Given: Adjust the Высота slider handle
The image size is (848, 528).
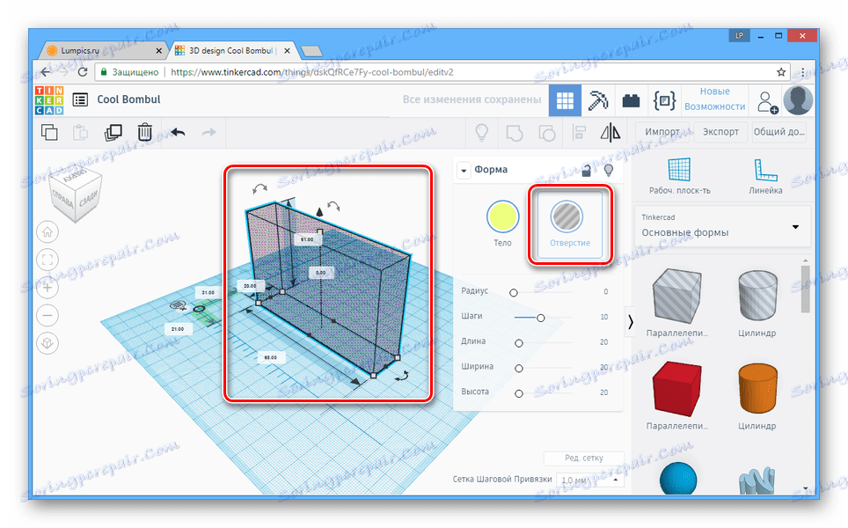Looking at the screenshot, I should pos(519,394).
